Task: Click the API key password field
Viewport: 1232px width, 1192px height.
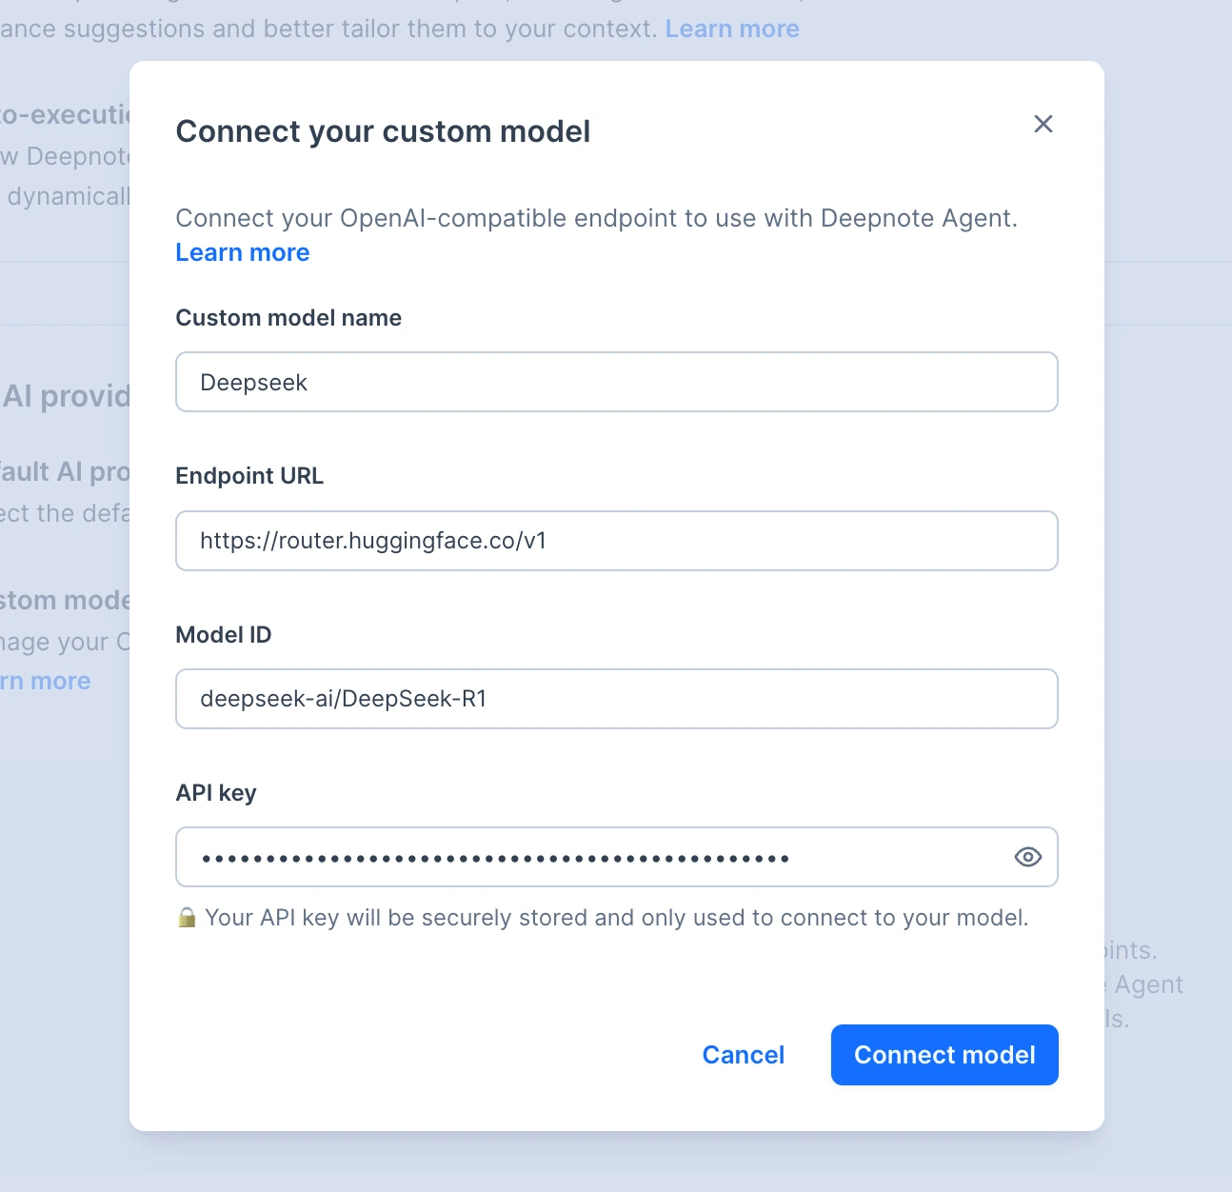Action: pyautogui.click(x=590, y=857)
